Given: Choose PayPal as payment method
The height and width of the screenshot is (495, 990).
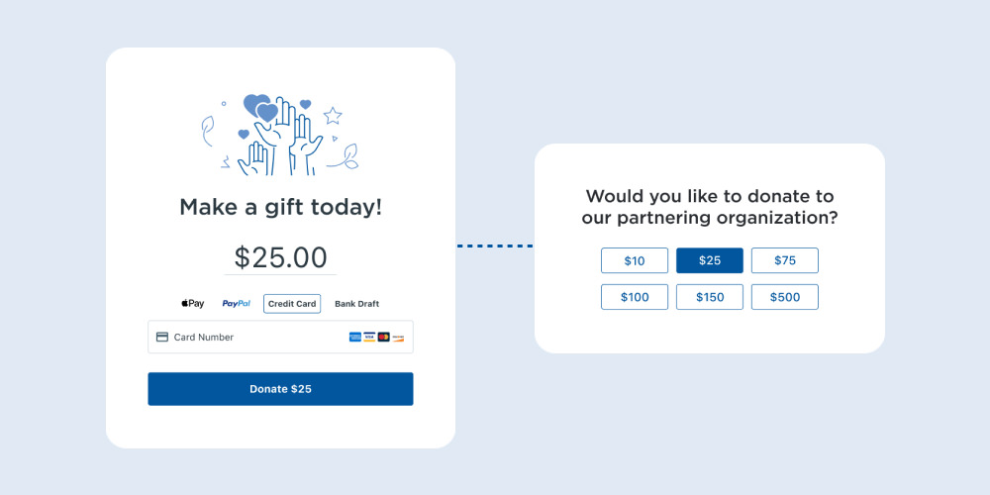Looking at the screenshot, I should coord(236,304).
